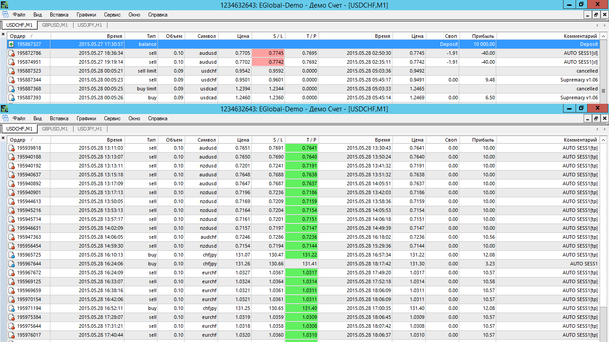Click the pink stop-loss cell 0.7745

point(268,53)
